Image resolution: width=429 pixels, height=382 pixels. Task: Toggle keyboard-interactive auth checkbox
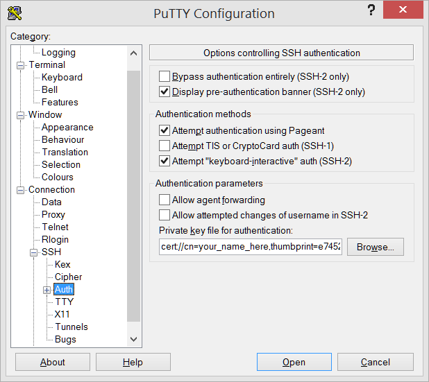point(164,162)
